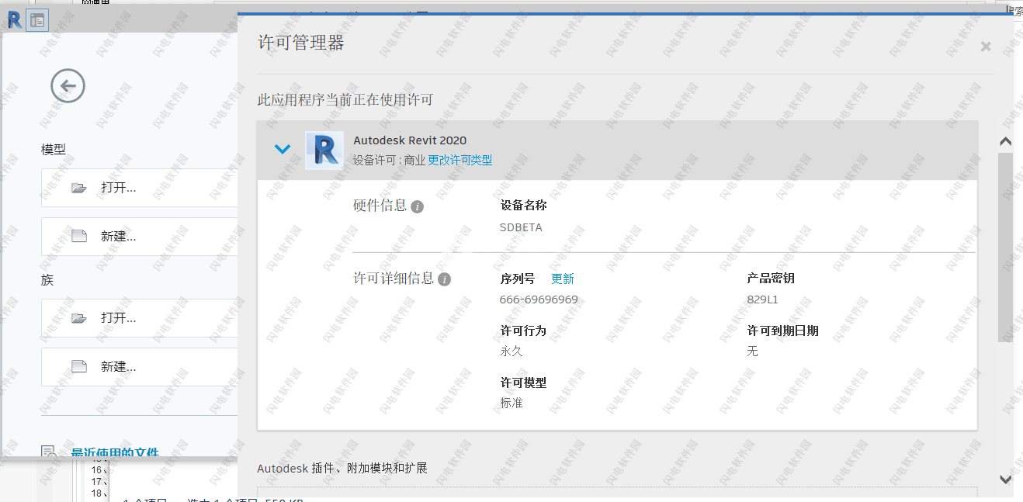Select the device name SDBETA
Viewport: 1023px width, 502px height.
521,228
